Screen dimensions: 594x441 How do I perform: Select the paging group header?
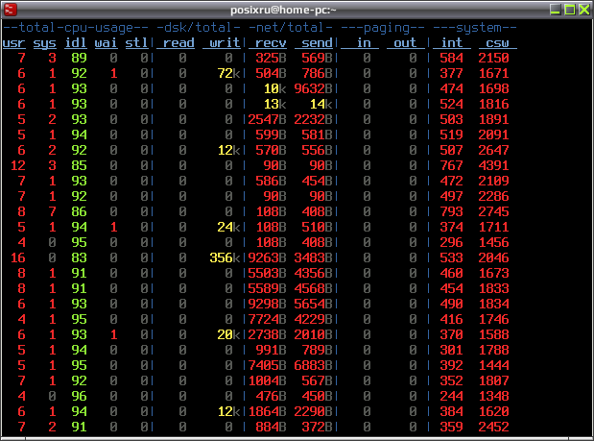[x=383, y=28]
